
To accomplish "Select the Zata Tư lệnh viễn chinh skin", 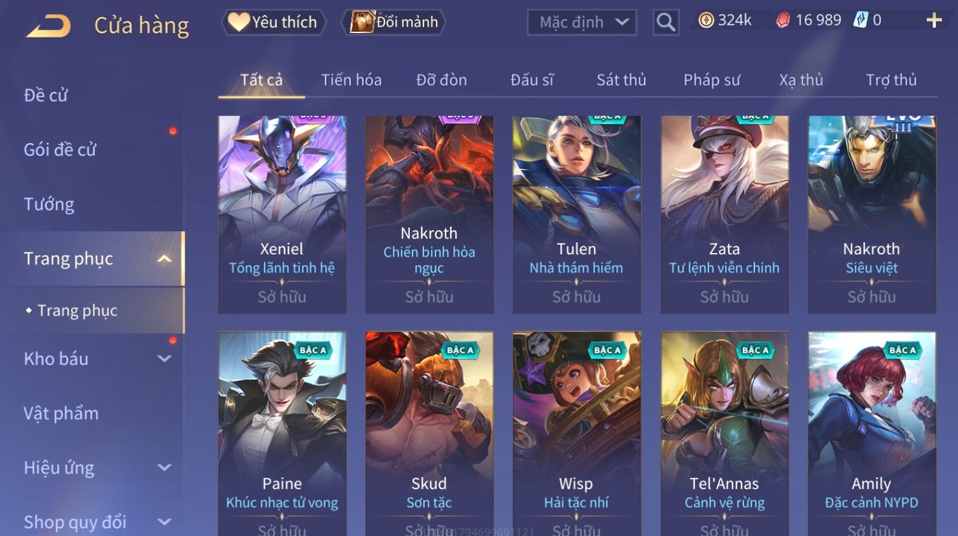I will tap(724, 214).
